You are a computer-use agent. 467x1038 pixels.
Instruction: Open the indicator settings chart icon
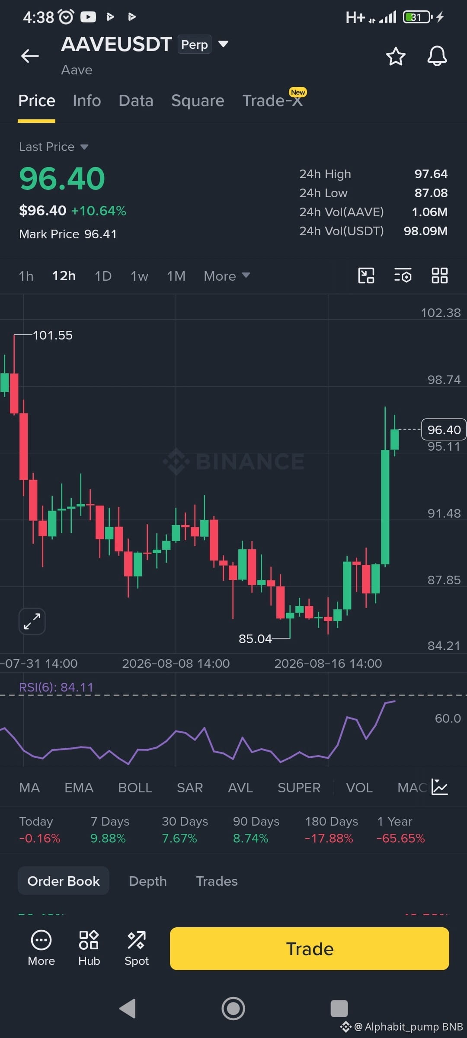tap(440, 787)
